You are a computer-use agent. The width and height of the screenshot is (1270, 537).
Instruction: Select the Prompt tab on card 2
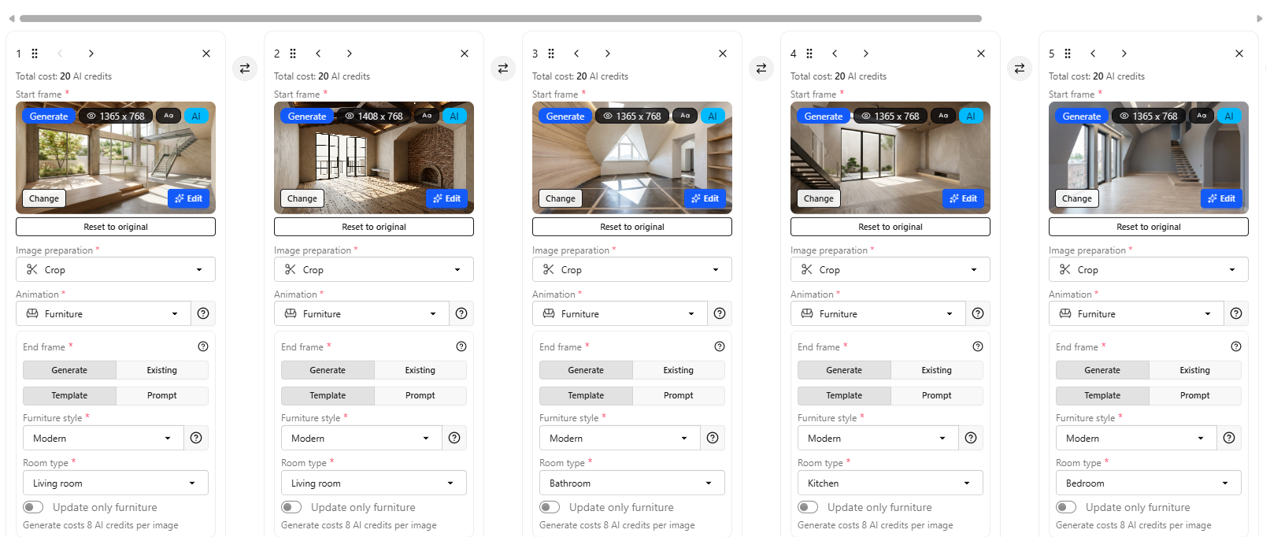click(x=420, y=395)
